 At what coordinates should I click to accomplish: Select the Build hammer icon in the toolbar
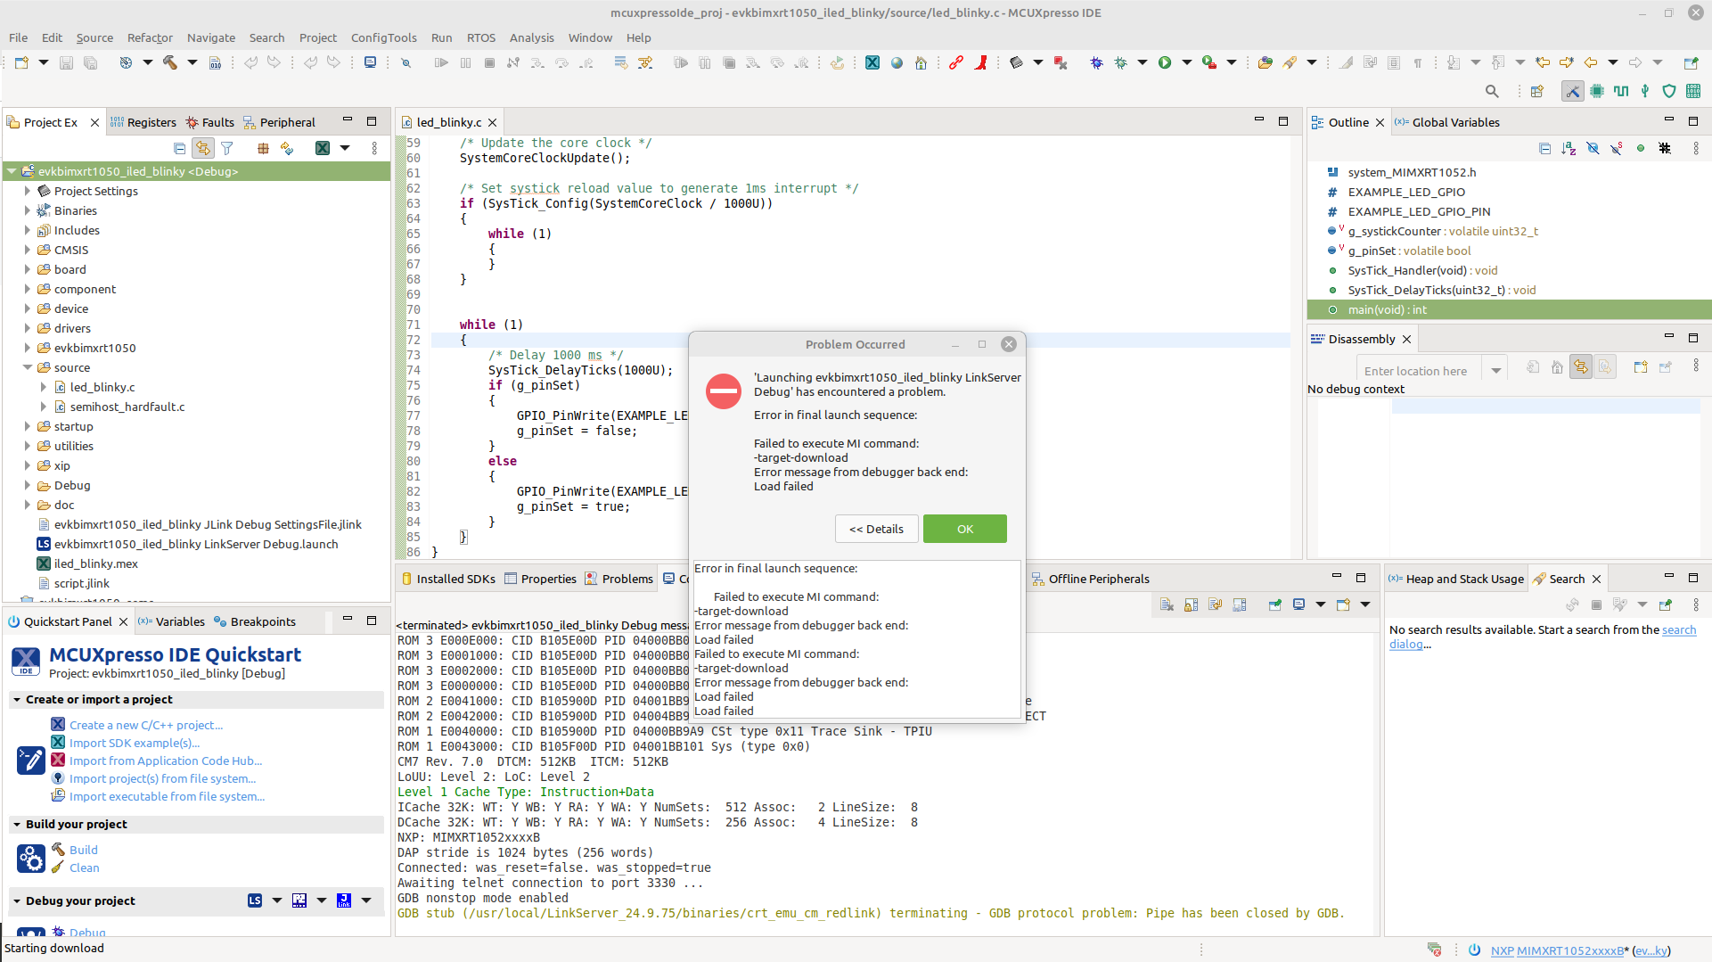[172, 62]
